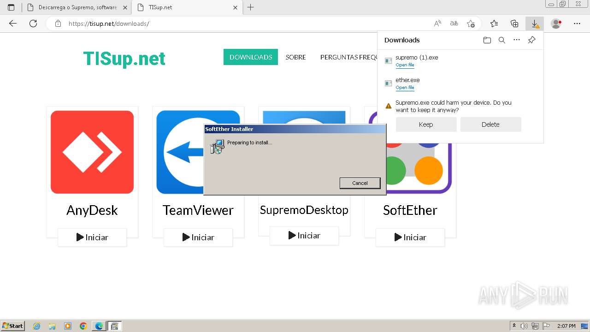Search downloads magnifier icon

[x=502, y=40]
